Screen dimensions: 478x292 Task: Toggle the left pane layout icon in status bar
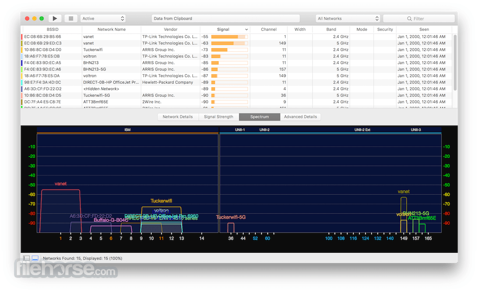pos(27,258)
